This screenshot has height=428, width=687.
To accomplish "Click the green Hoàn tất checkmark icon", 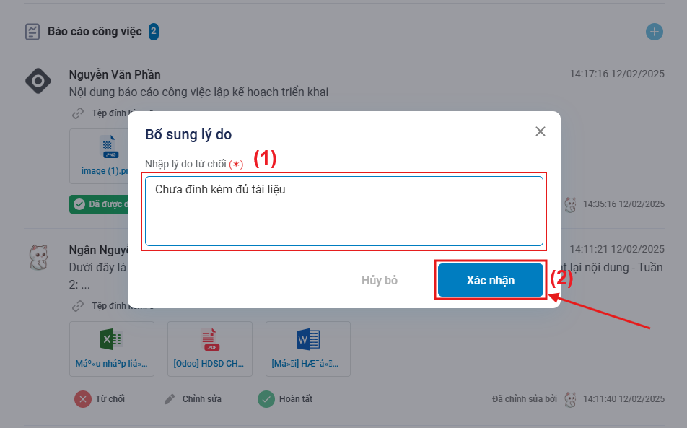I will (266, 399).
